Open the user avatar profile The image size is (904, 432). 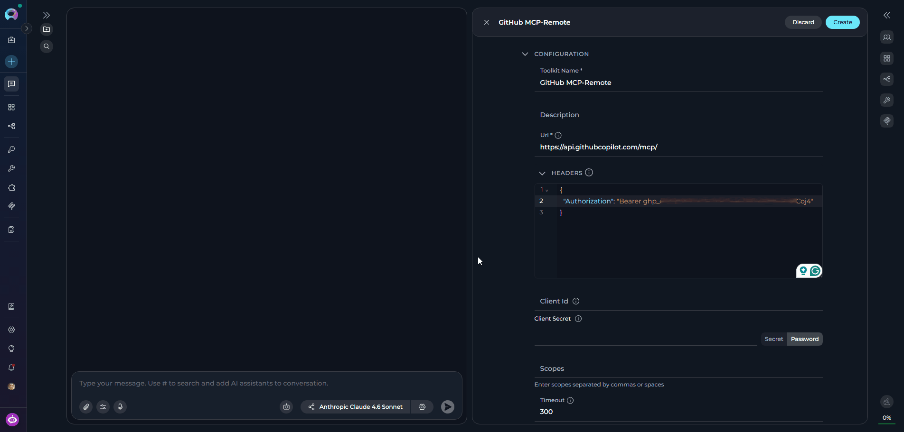coord(11,386)
